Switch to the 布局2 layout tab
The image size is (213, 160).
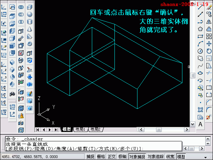click(96, 129)
